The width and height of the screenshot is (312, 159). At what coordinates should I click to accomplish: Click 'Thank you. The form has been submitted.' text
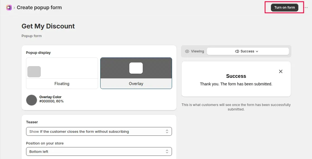tap(236, 84)
